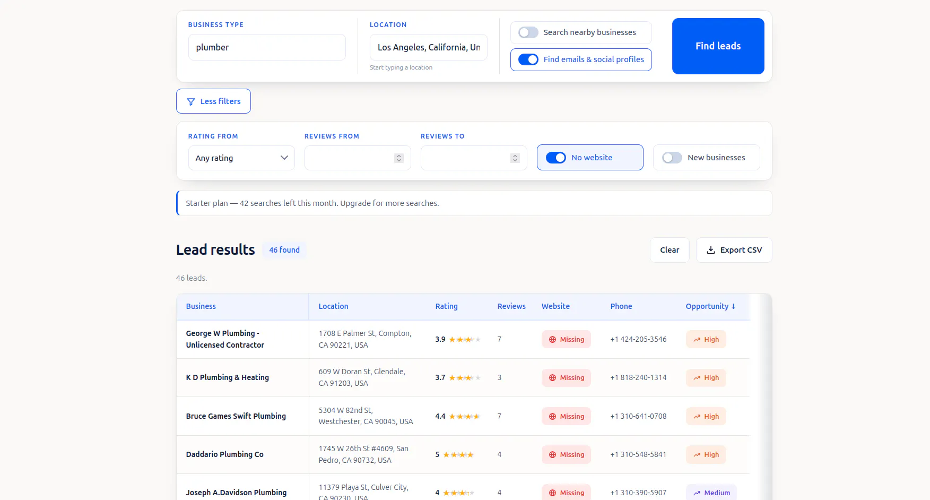Clear the lead results
The height and width of the screenshot is (500, 930).
[x=670, y=250]
